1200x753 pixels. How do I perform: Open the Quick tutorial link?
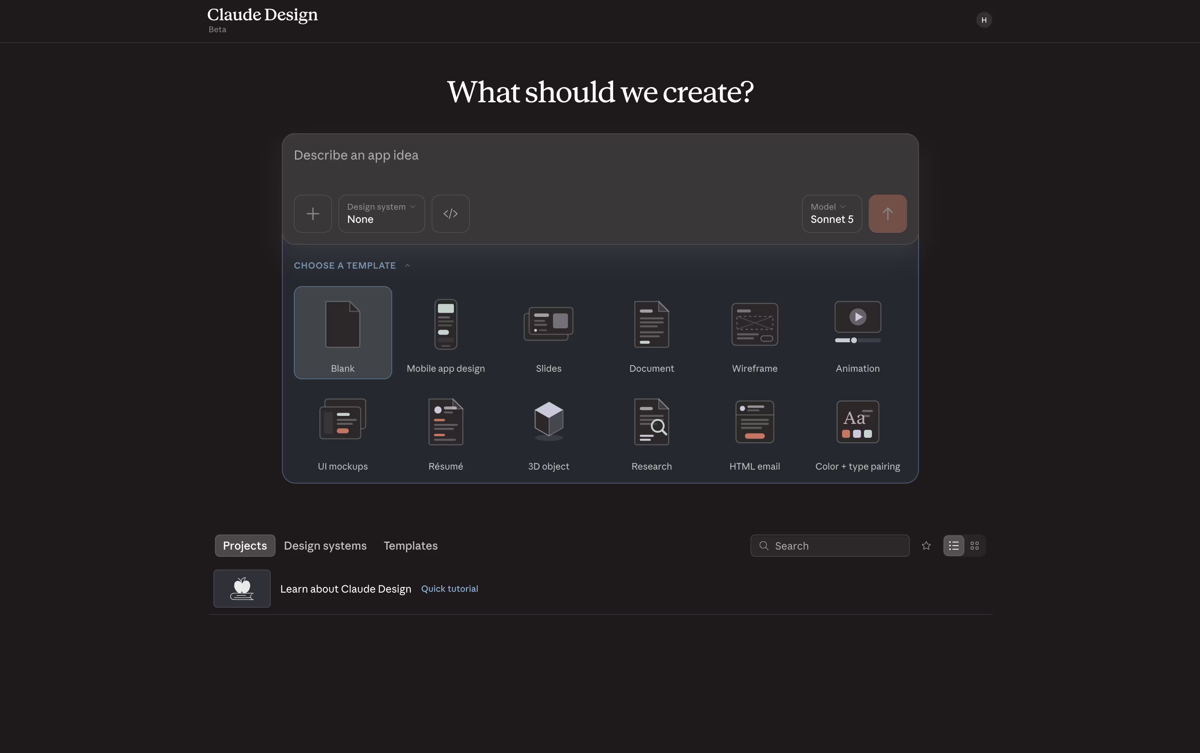pos(450,589)
